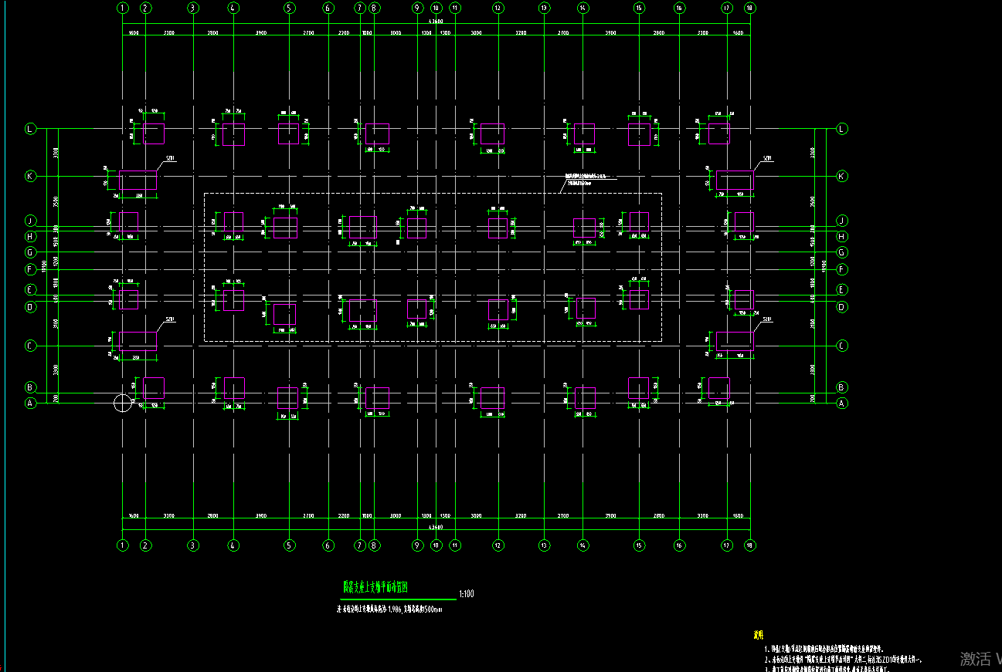Click the SZ01 label near axis K on the right
This screenshot has width=1002, height=672.
pos(767,159)
